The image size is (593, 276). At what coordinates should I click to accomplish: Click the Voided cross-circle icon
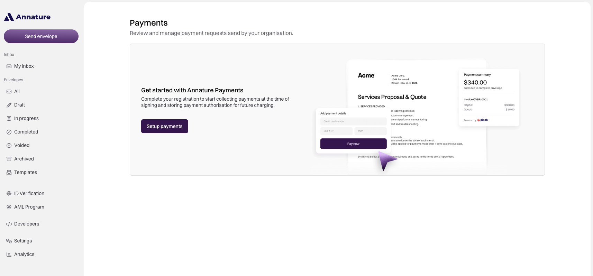click(9, 146)
